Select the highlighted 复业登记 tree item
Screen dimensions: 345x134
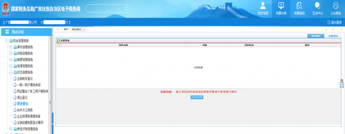click(23, 104)
